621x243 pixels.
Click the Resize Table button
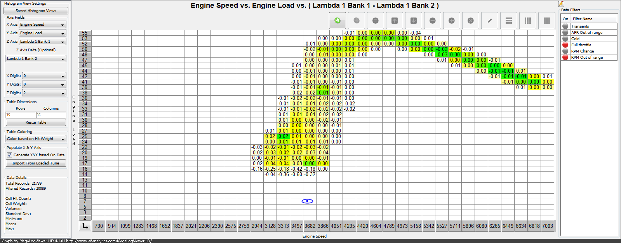[36, 122]
